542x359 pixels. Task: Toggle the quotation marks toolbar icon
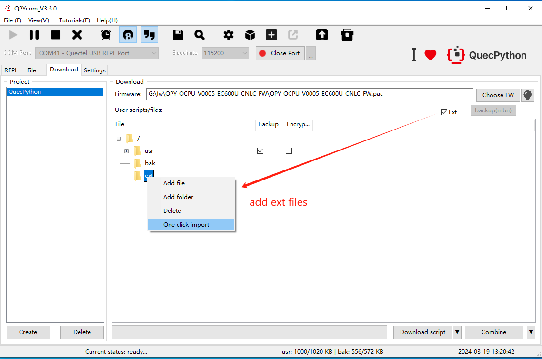pos(150,35)
